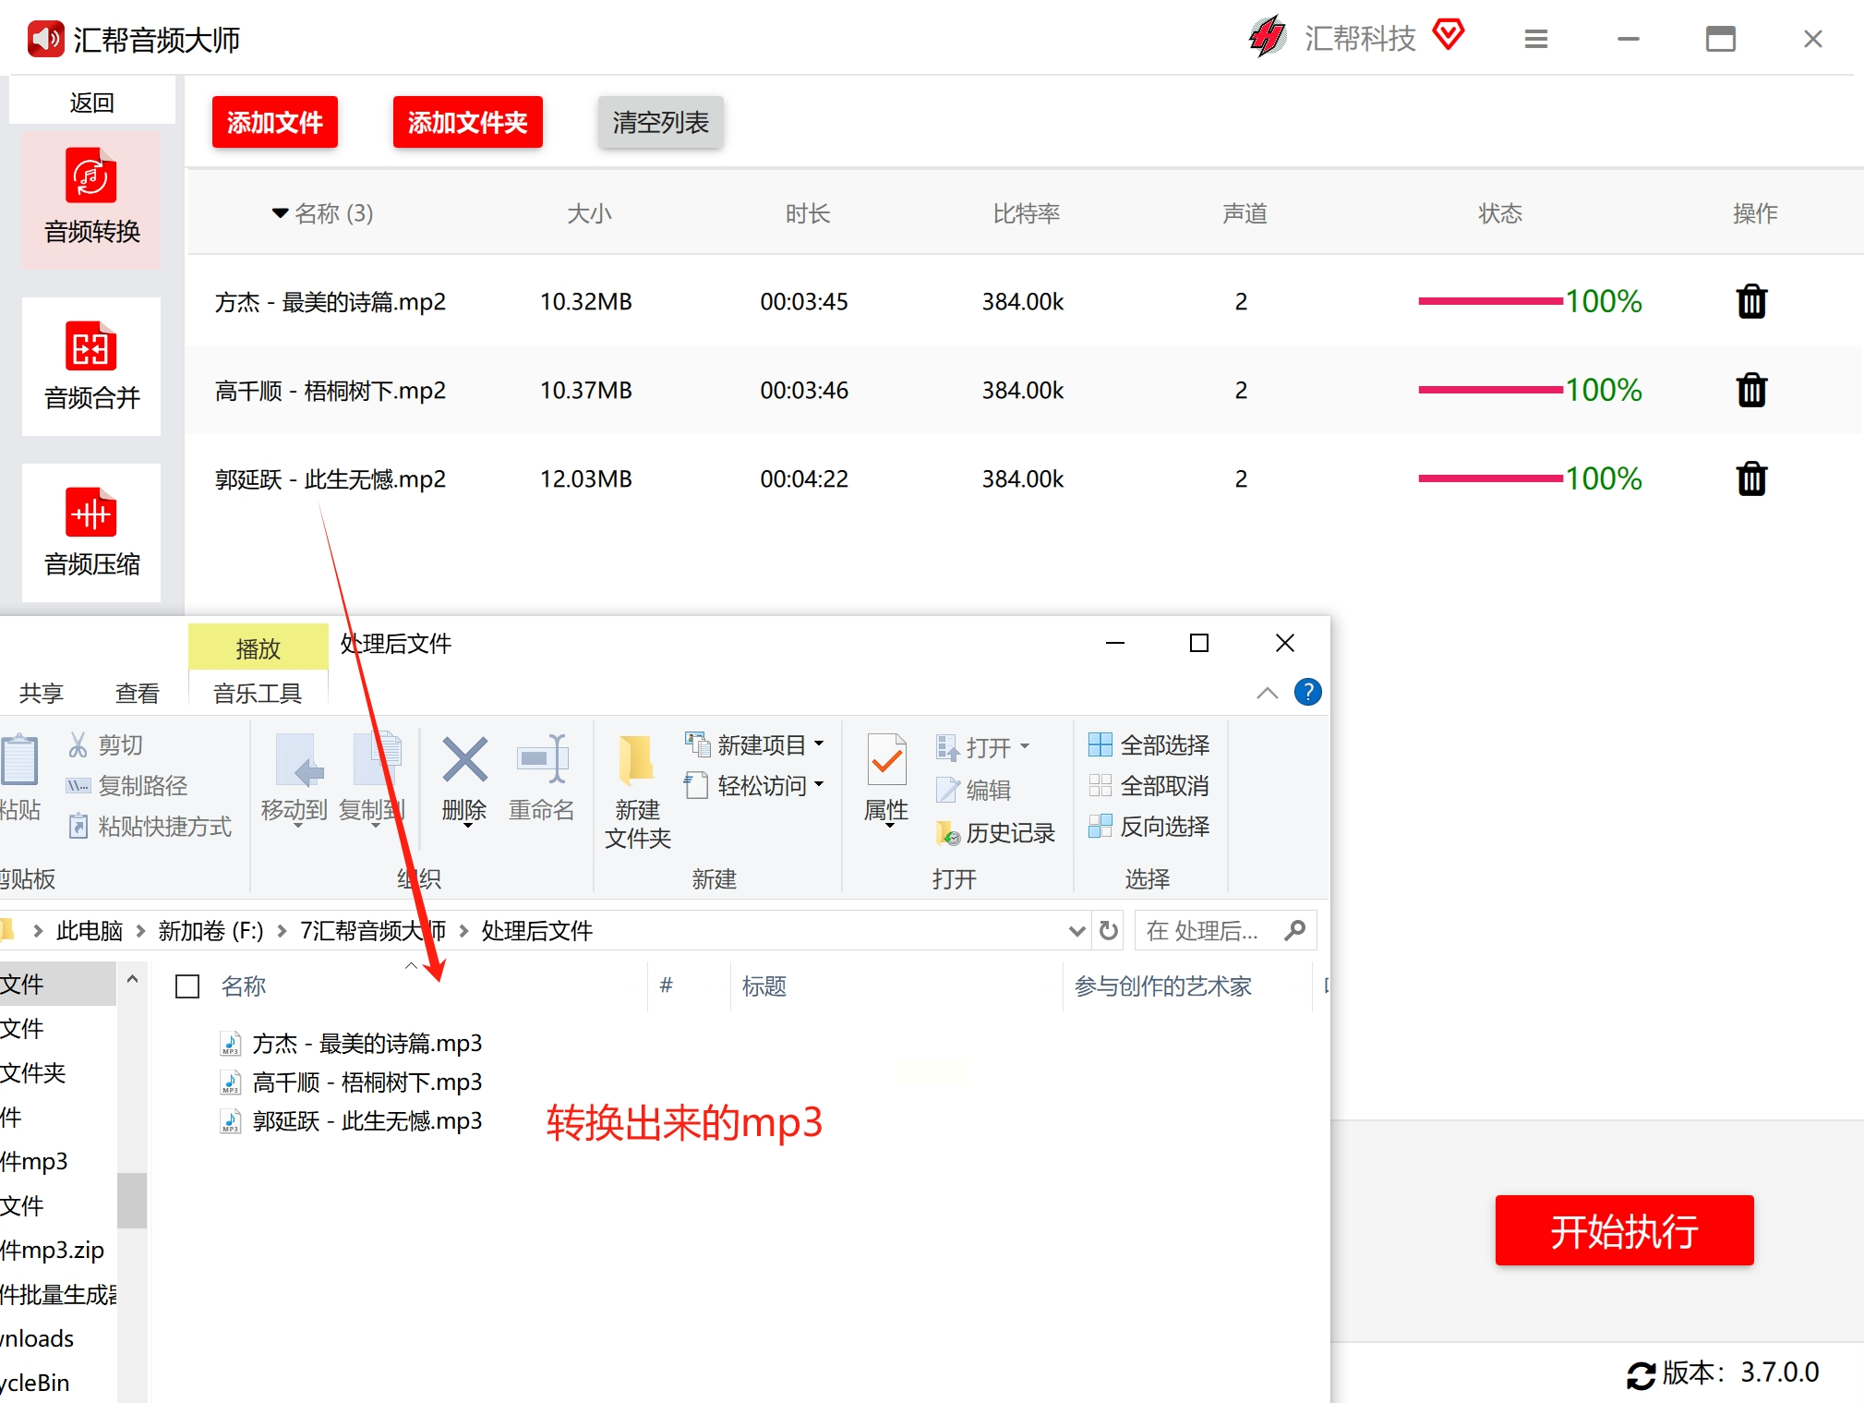Switch to the 查看 ribbon tab

point(137,693)
